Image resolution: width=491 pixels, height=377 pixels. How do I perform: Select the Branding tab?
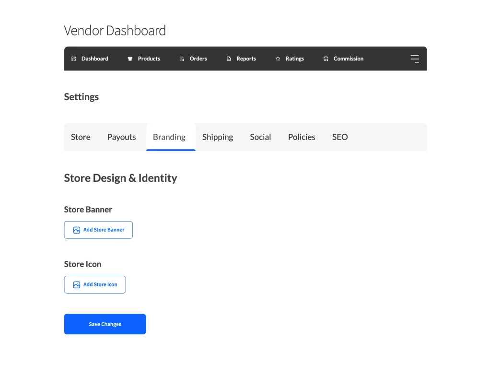pyautogui.click(x=169, y=137)
